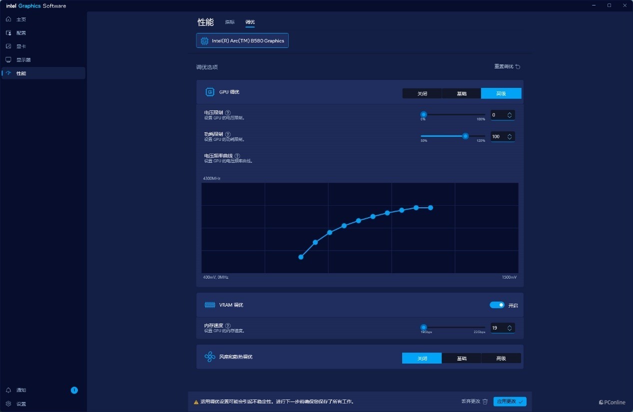Click the 电压限制 value field showing 0
633x412 pixels.
(503, 115)
